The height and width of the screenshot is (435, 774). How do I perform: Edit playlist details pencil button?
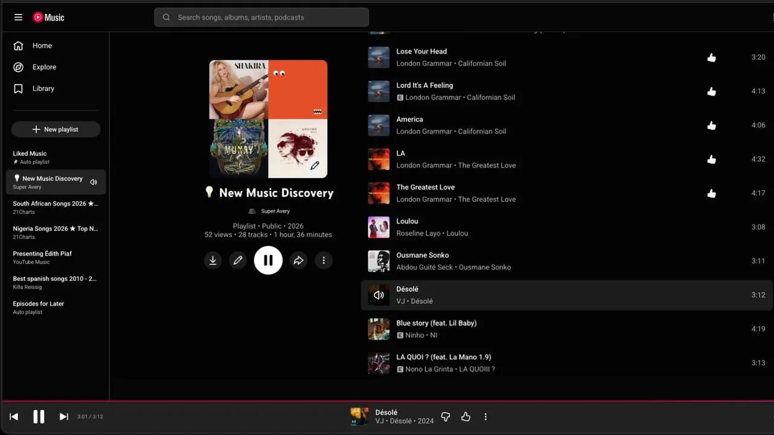[238, 260]
